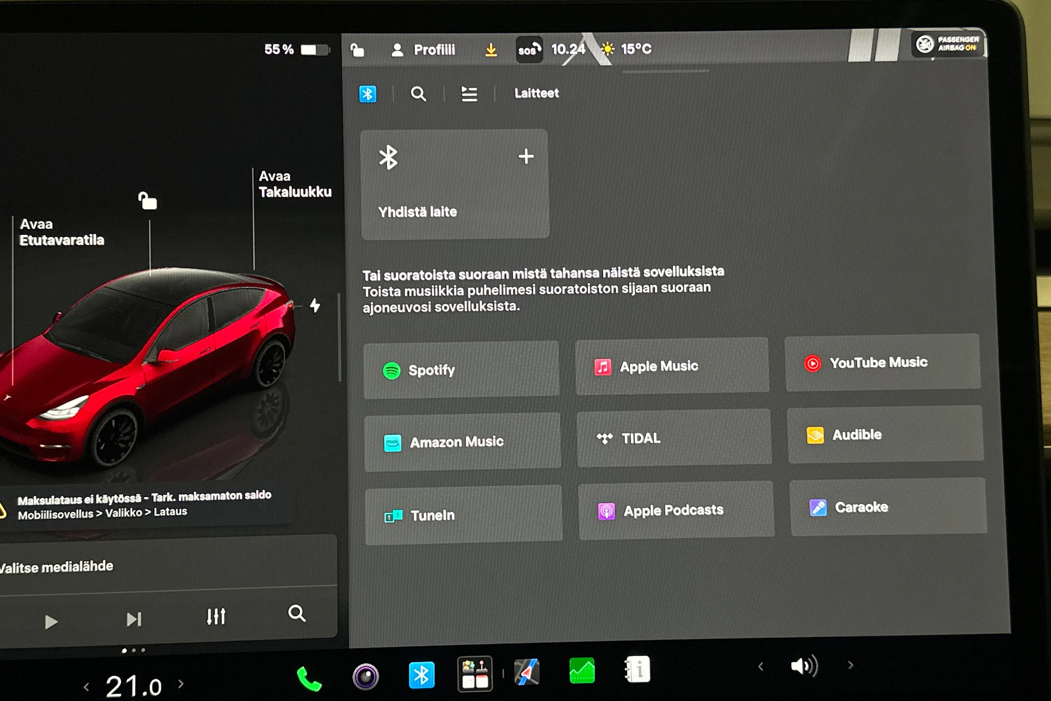Viewport: 1051px width, 701px height.
Task: Lower cabin temperature with left arrow
Action: point(87,687)
